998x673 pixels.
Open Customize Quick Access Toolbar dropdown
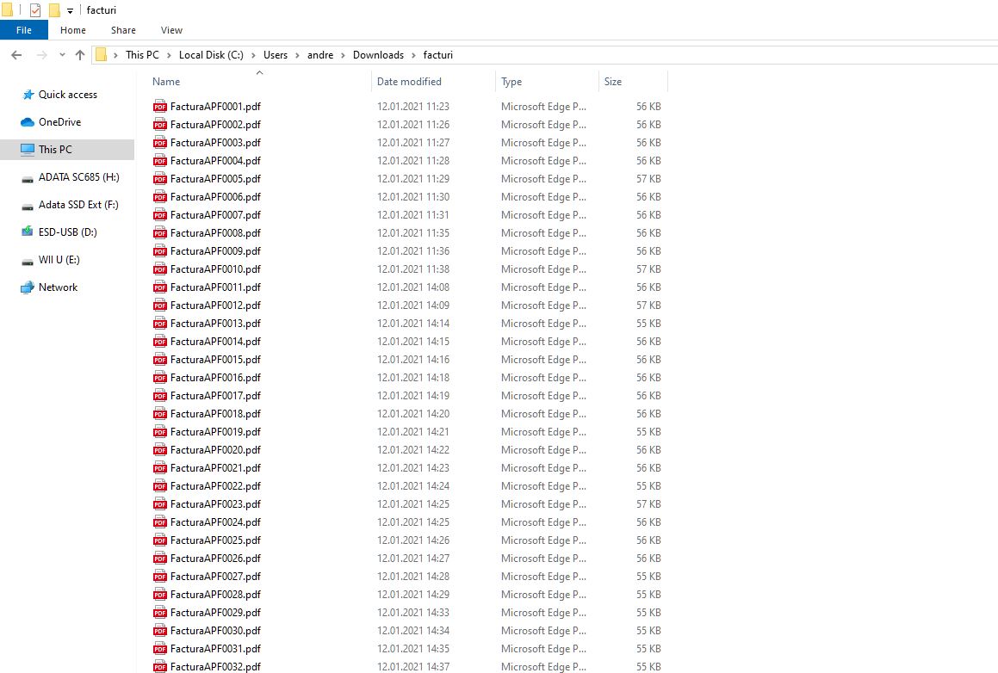[x=70, y=10]
